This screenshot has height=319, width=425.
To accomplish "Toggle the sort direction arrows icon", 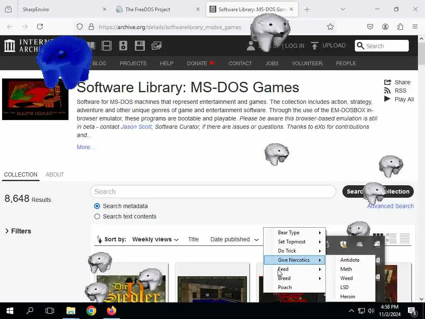I will click(x=99, y=239).
